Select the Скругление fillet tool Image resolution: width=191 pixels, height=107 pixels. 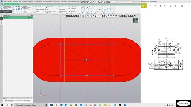[x=61, y=9]
